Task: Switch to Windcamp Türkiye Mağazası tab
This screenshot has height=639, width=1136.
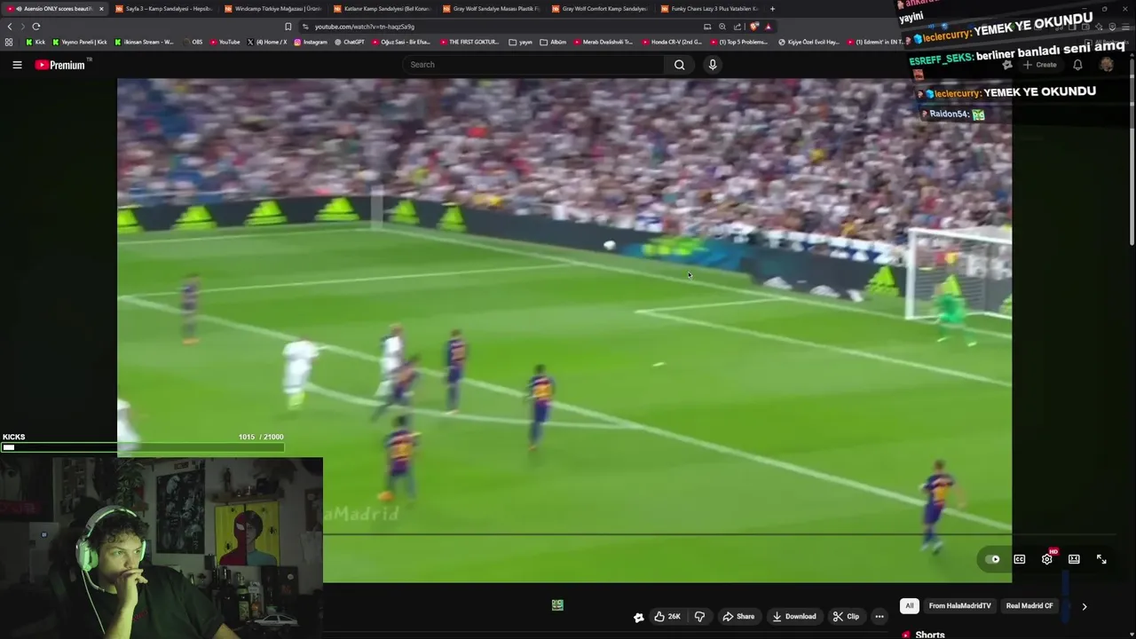Action: point(272,9)
